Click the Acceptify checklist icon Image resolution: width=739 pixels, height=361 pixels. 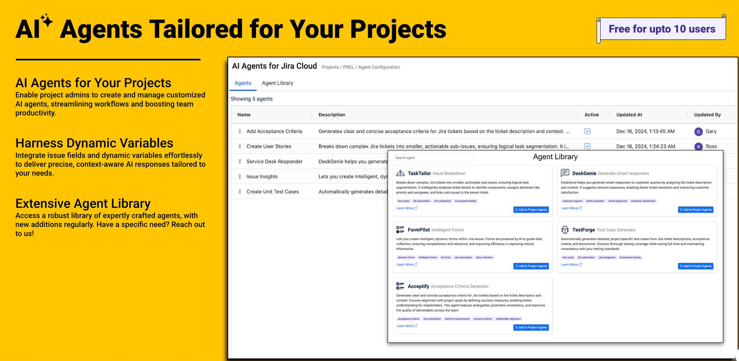pyautogui.click(x=400, y=286)
